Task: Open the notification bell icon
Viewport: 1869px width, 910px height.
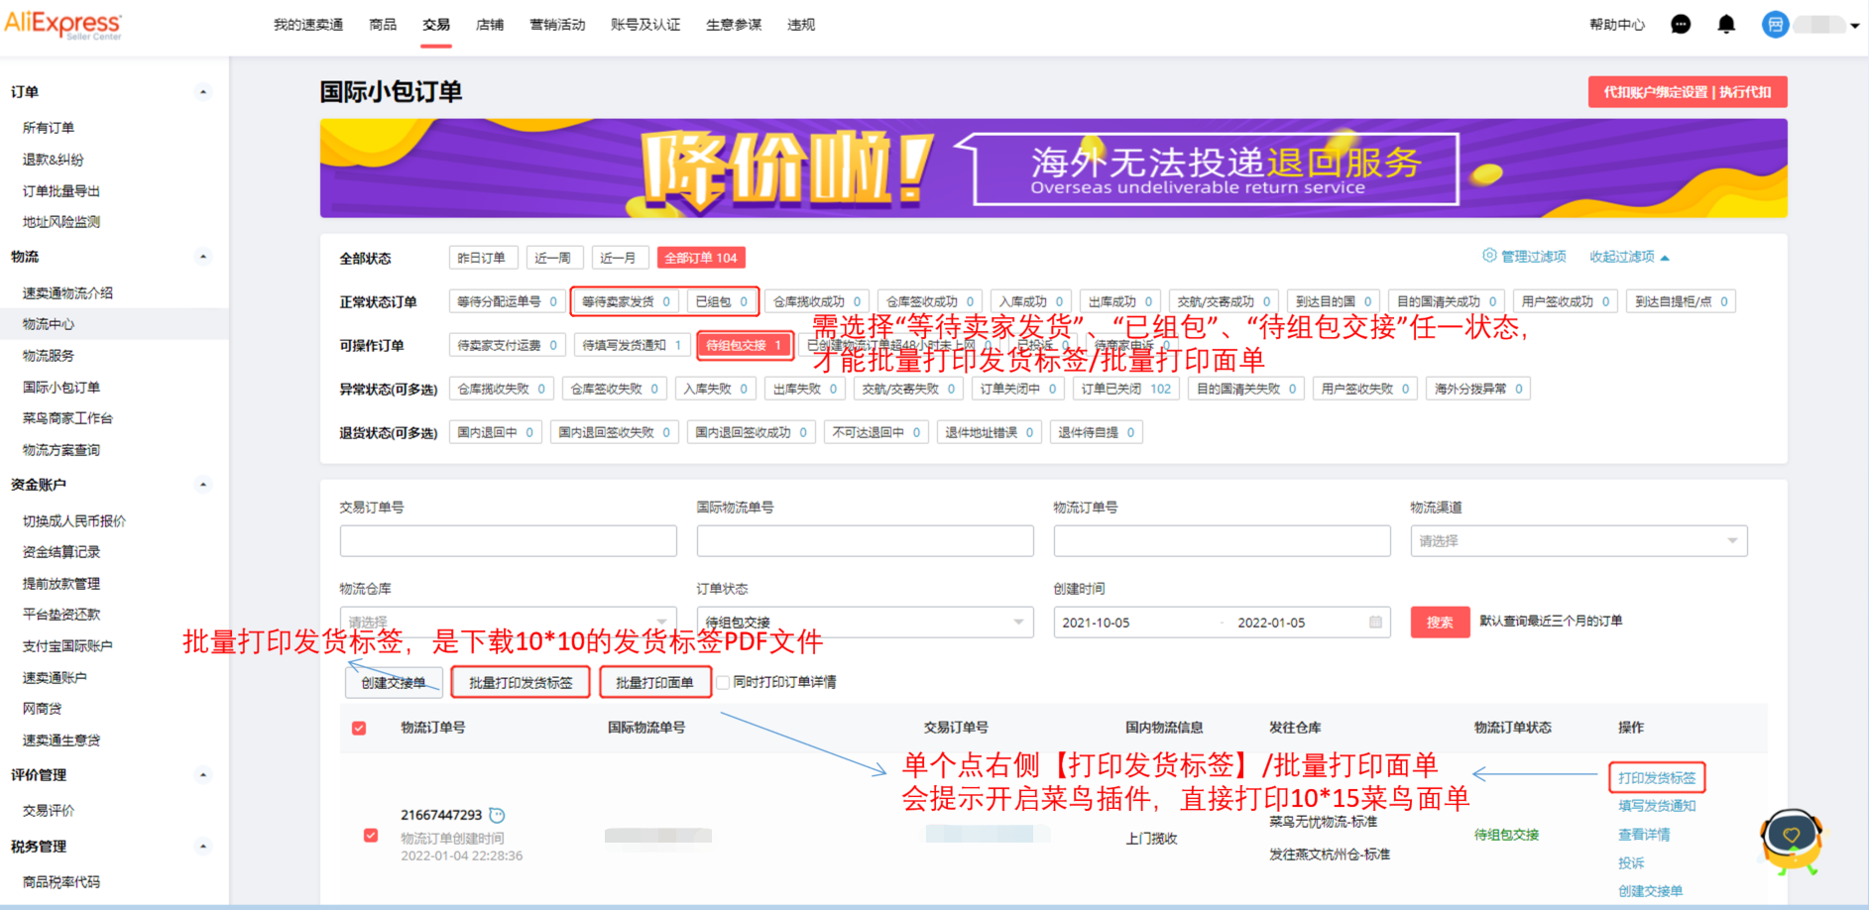Action: click(x=1726, y=25)
